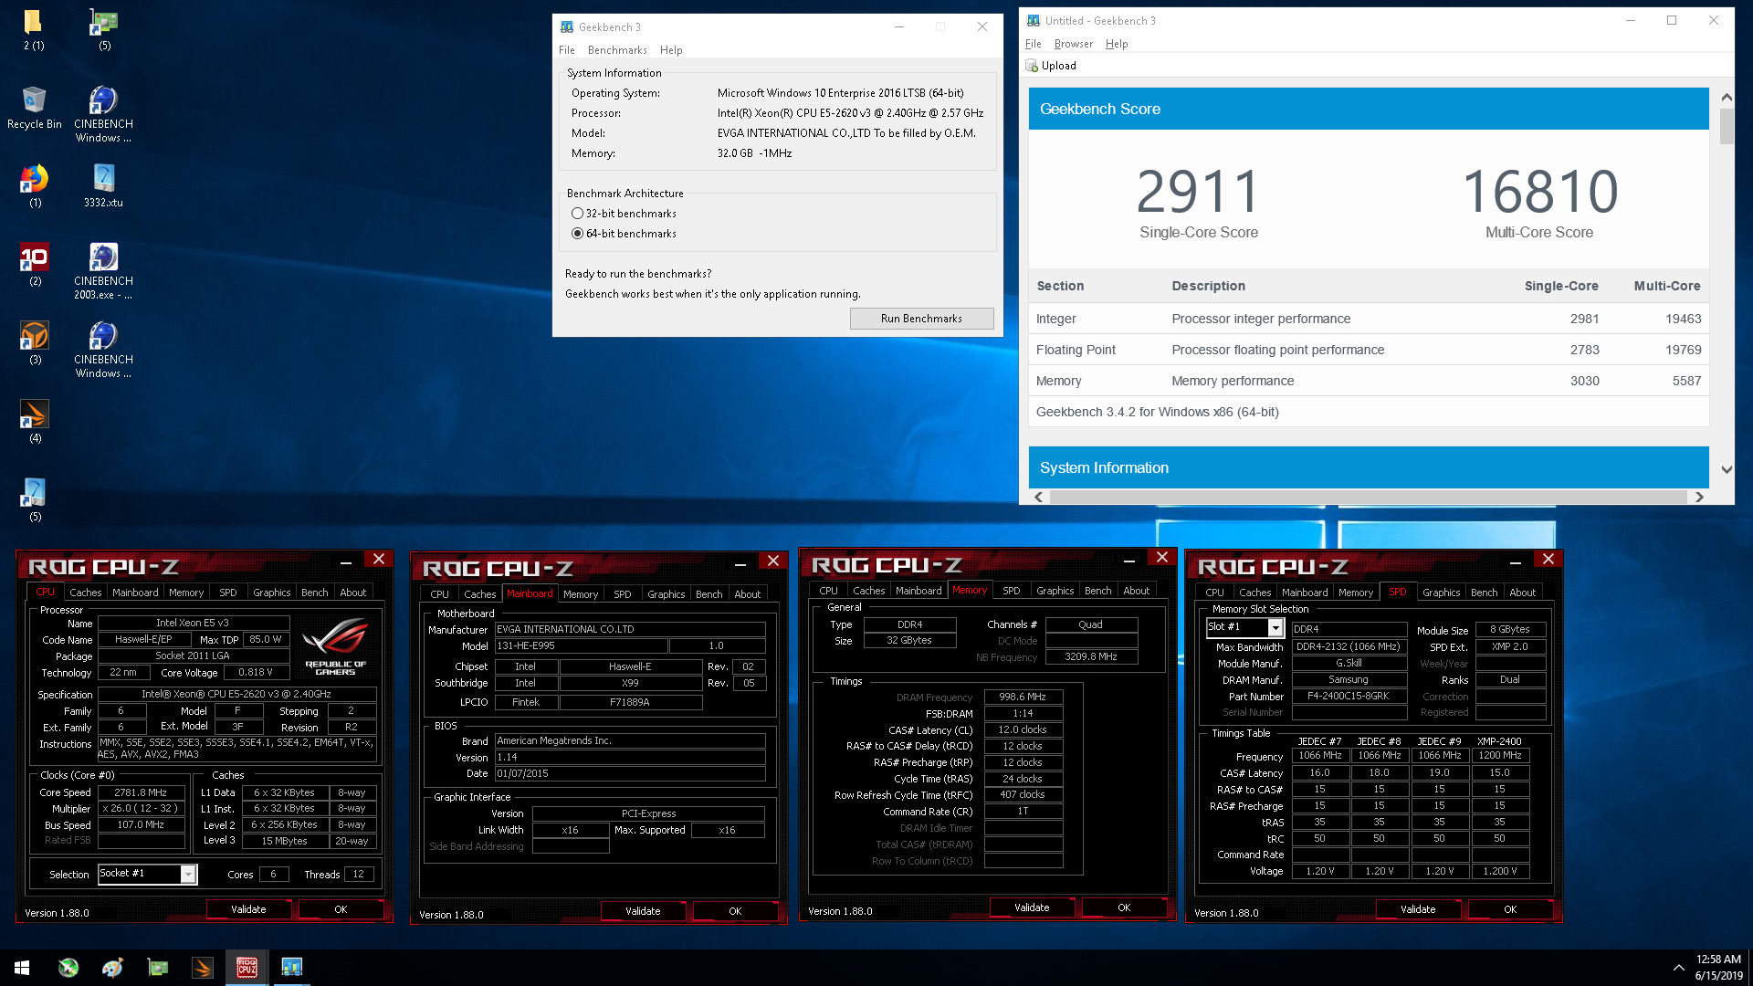Click Validate in the CPU tab window
The image size is (1753, 986).
click(x=248, y=909)
